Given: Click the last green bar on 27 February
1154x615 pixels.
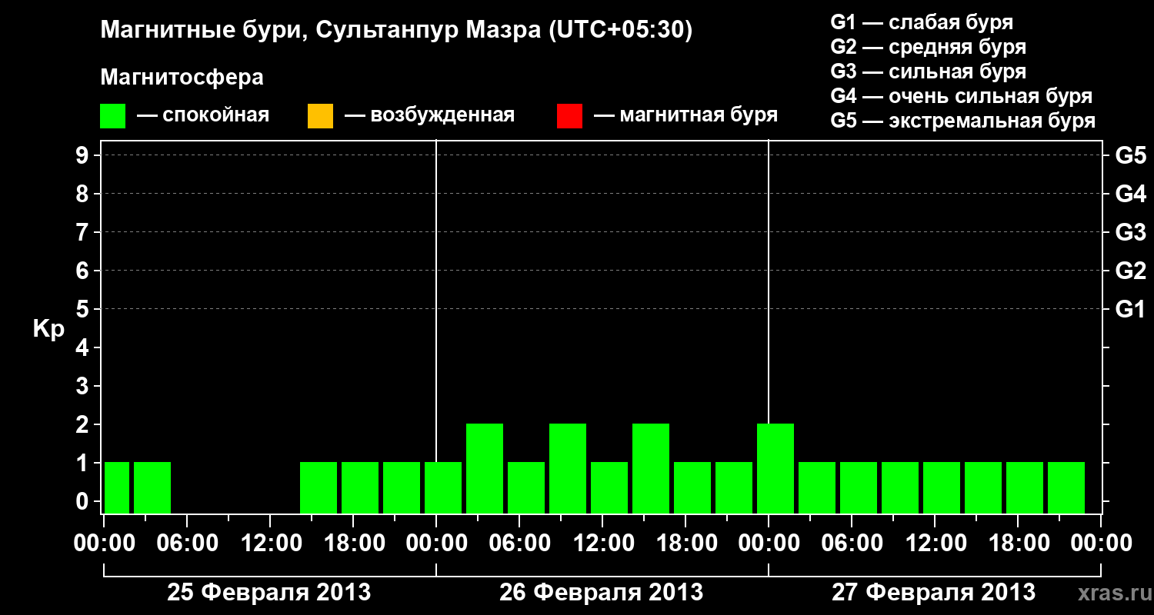Looking at the screenshot, I should pos(1066,487).
